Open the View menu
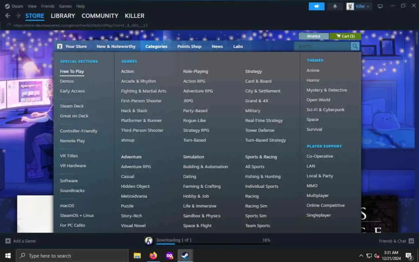The width and height of the screenshot is (419, 262). coord(32,6)
